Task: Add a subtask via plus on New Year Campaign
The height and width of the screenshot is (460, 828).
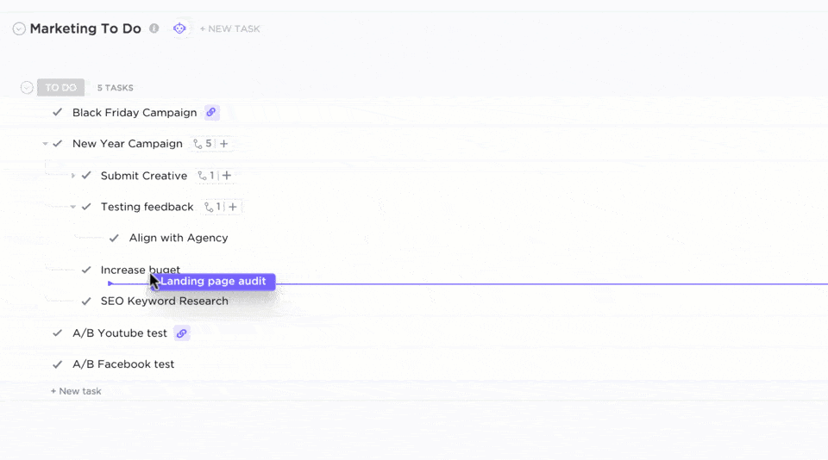Action: [224, 144]
